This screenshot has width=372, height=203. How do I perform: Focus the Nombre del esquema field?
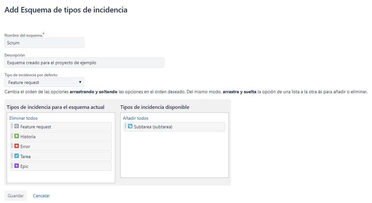(x=44, y=43)
